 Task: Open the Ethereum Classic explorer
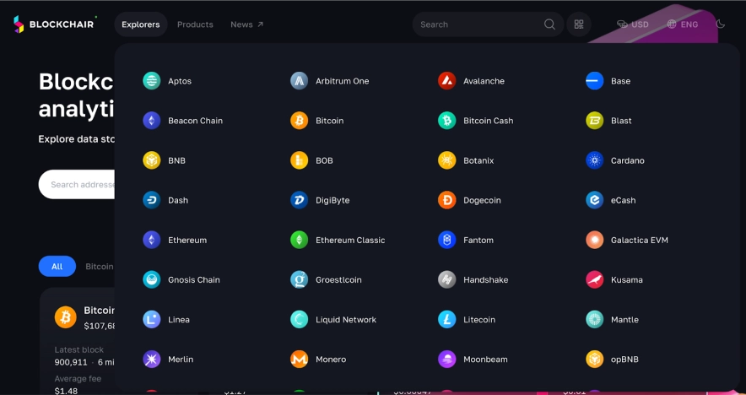click(349, 240)
